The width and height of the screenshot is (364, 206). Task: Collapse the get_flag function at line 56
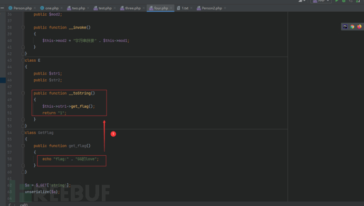[23, 146]
